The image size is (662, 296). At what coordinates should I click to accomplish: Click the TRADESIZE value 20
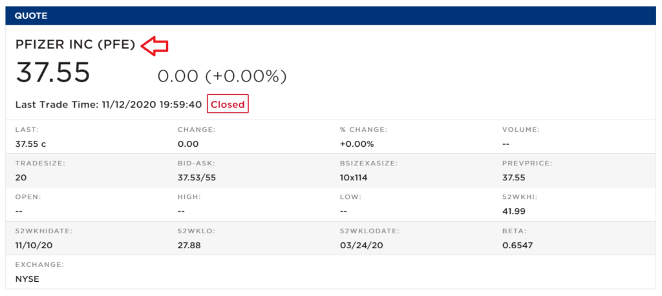(21, 178)
